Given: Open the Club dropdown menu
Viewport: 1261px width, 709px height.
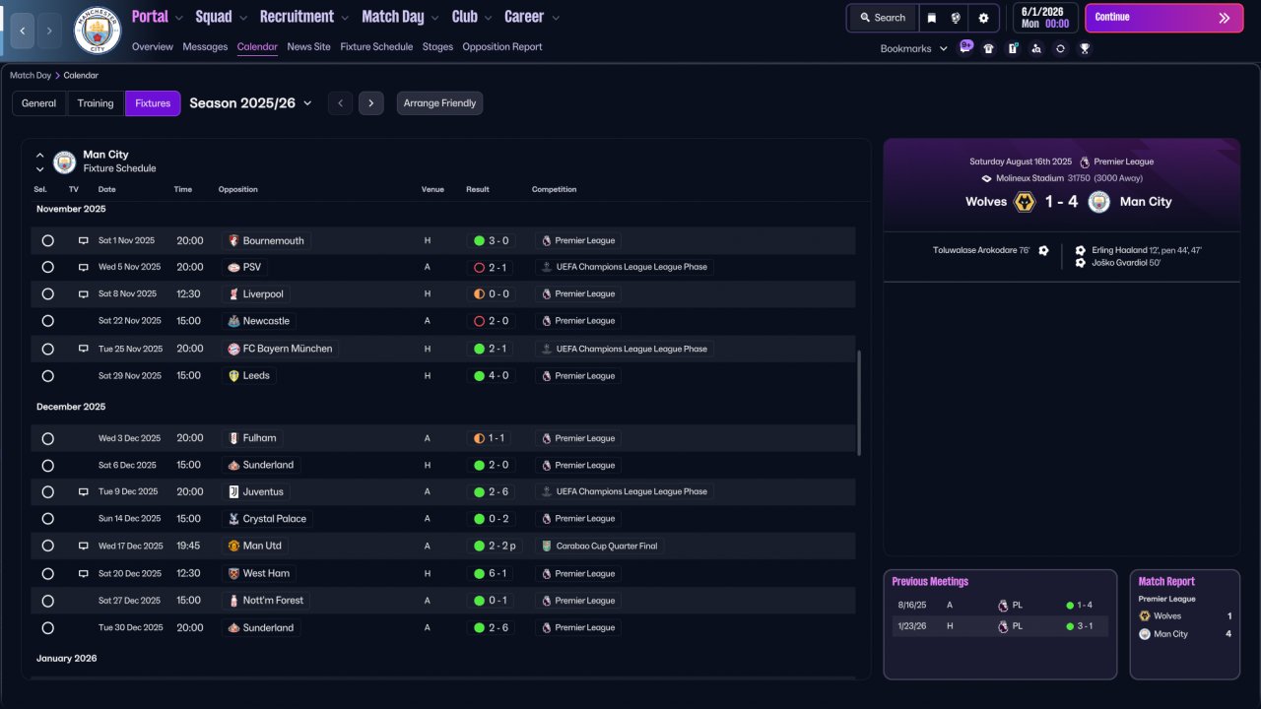Looking at the screenshot, I should (x=472, y=17).
